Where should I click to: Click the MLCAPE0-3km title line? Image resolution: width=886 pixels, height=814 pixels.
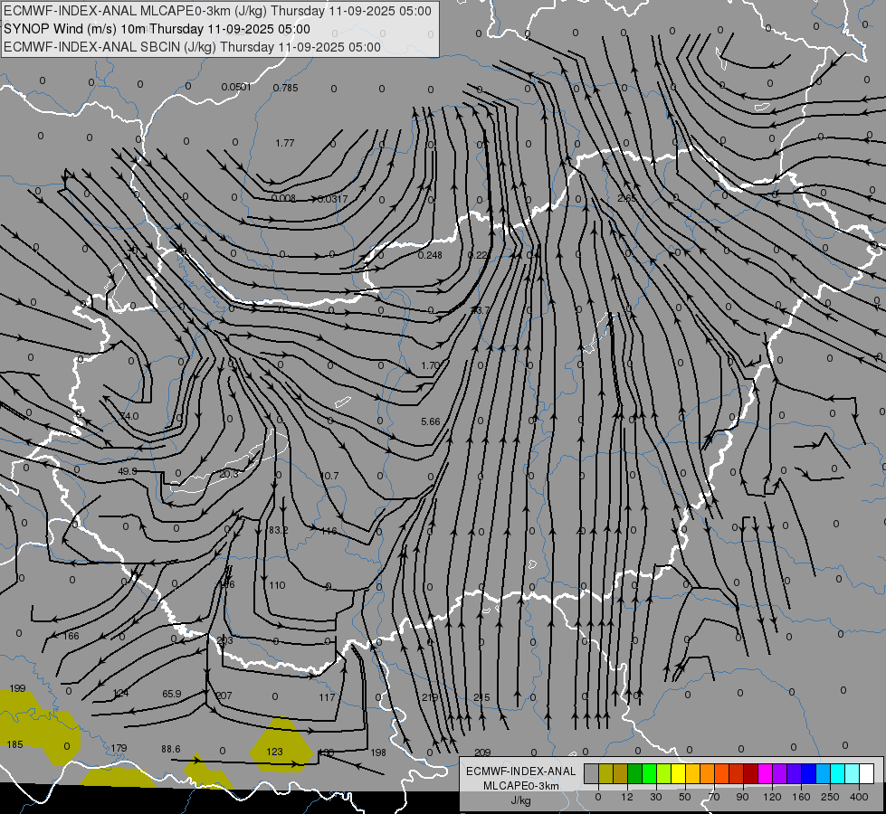[x=217, y=11]
